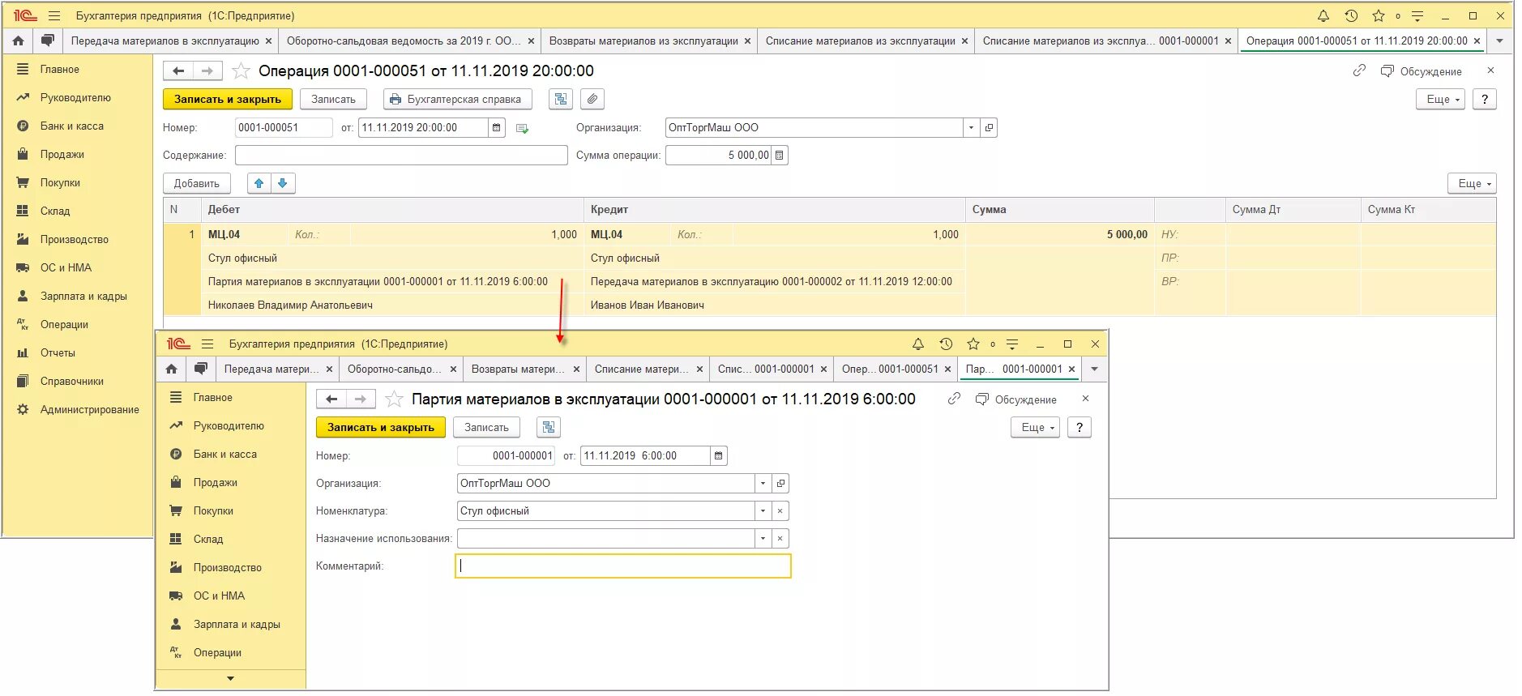Show document postings icon next to Бухгалтерская справка
The height and width of the screenshot is (696, 1522).
(561, 99)
